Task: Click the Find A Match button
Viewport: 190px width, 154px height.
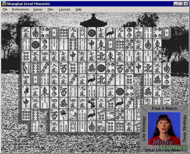Action: pyautogui.click(x=165, y=108)
